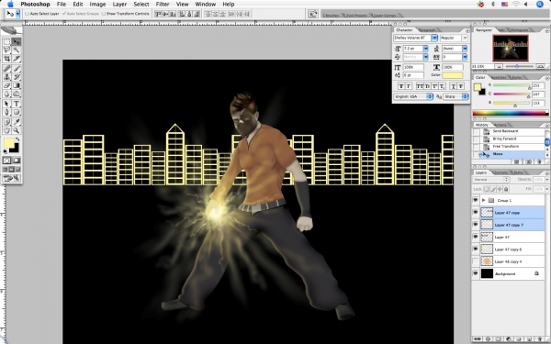Select the Dodge tool

17,94
